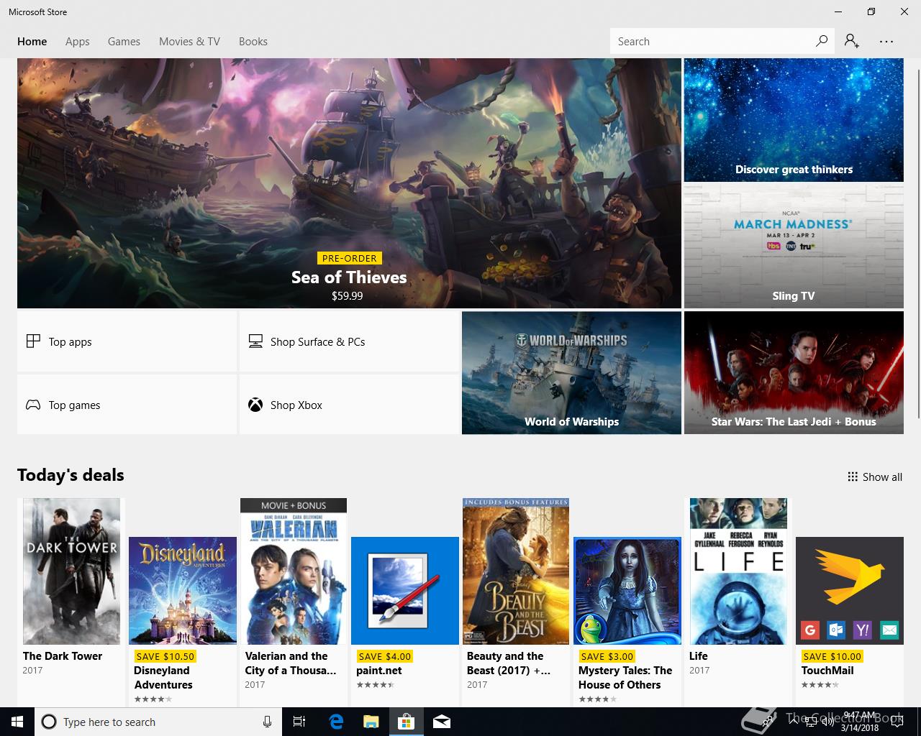Image resolution: width=921 pixels, height=736 pixels.
Task: Go to the Movies & TV tab
Action: 189,41
